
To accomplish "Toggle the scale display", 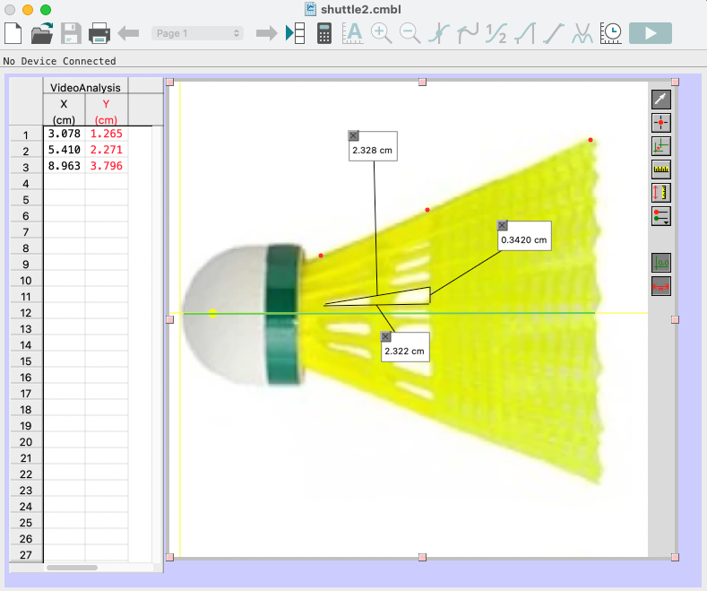I will pos(661,286).
